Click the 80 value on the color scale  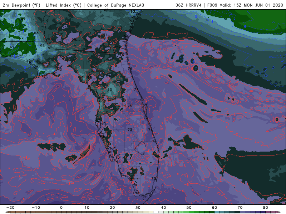coord(266,208)
